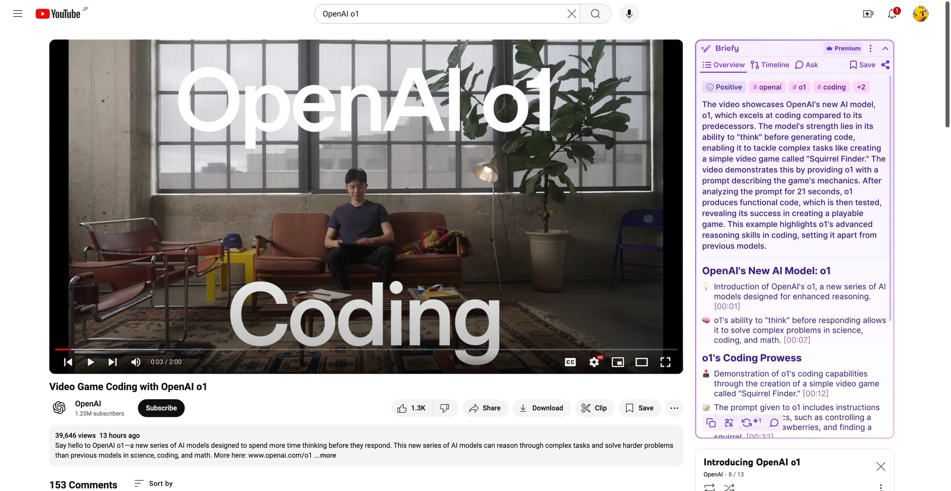This screenshot has width=951, height=491.
Task: Play the video
Action: tap(90, 362)
